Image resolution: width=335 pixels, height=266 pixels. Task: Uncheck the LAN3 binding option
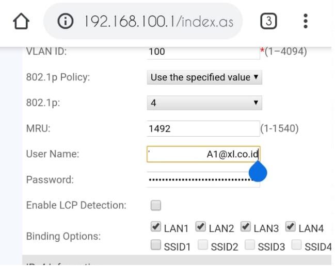245,226
